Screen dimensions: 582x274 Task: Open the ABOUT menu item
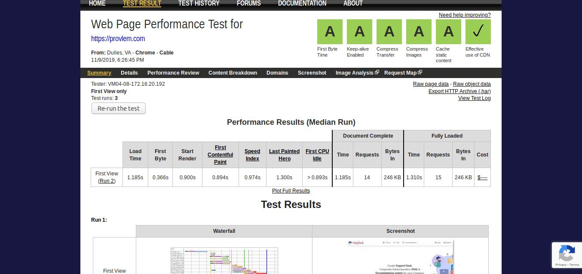click(353, 3)
